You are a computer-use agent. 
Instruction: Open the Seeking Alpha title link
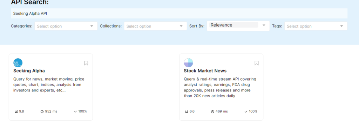pyautogui.click(x=29, y=71)
